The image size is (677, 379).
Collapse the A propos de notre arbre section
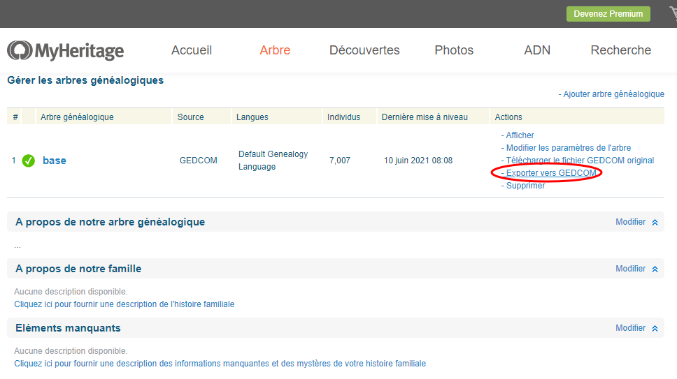pos(655,222)
